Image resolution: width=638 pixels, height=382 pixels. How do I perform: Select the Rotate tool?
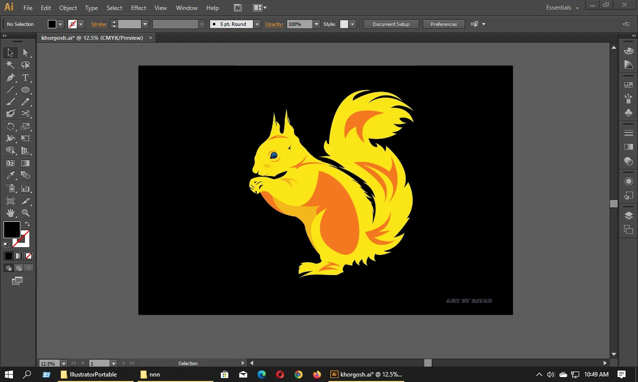[10, 127]
